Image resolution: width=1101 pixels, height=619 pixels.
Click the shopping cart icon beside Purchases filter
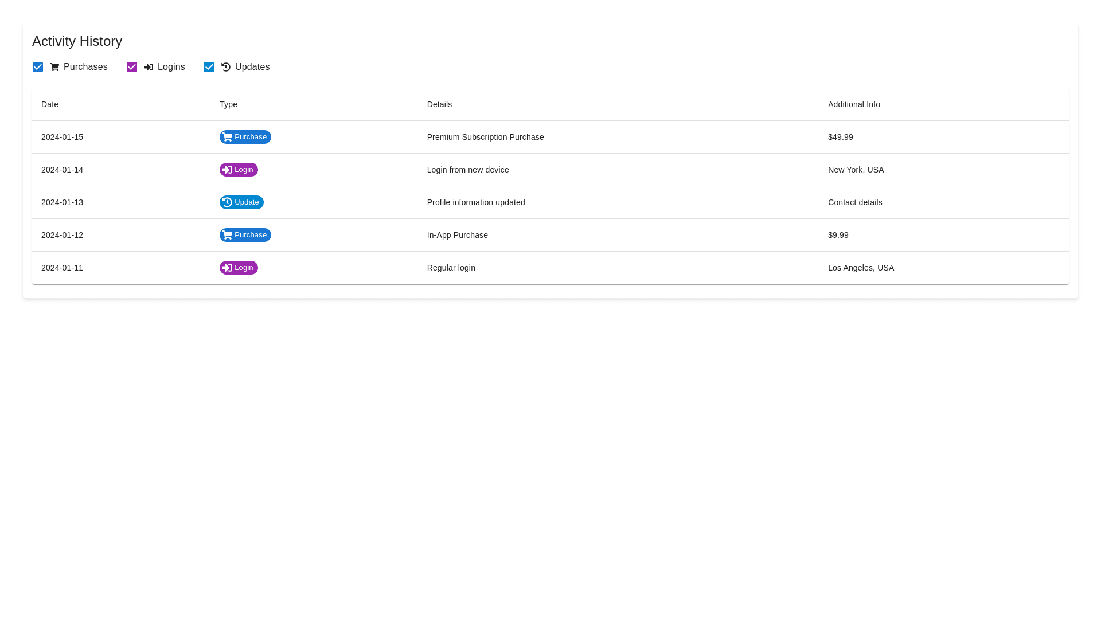click(54, 67)
